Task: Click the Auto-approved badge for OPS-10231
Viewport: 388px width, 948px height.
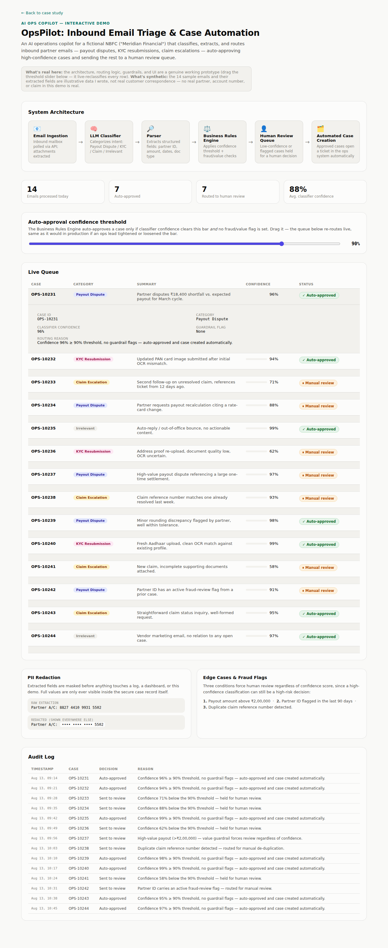Action: coord(319,295)
